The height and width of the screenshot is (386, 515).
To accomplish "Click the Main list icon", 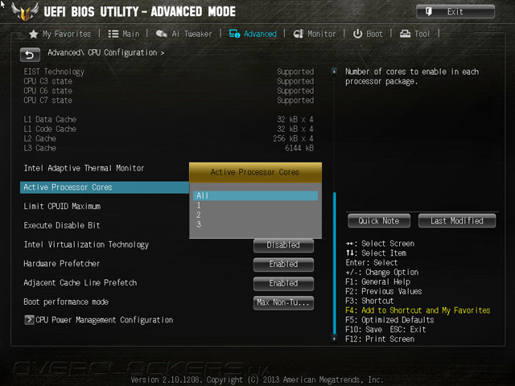I will [113, 34].
